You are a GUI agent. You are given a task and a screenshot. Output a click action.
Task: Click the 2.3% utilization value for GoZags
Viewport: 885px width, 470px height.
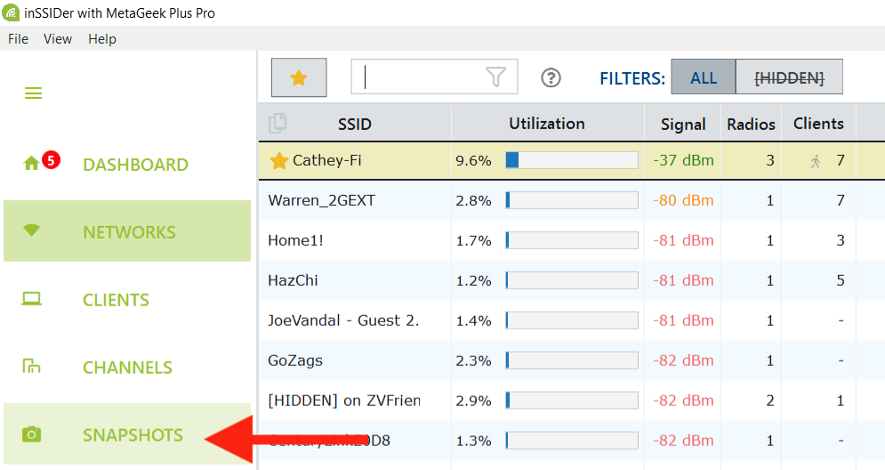click(x=473, y=361)
